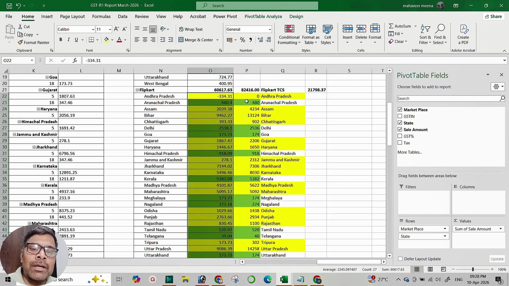Uncheck State field checkbox
Viewport: 509px width, 286px height.
(x=400, y=123)
